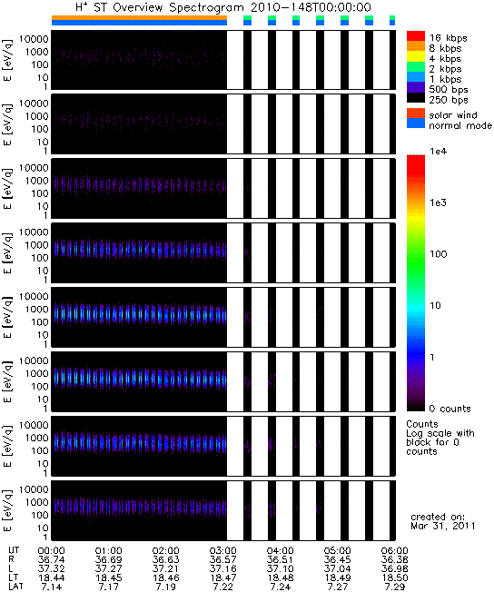Click the yellow 4 kbps legend swatch
This screenshot has height=592, width=494.
coord(416,56)
